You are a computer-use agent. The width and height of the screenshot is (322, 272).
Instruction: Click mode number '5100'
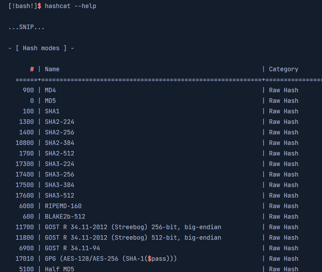tap(26, 269)
